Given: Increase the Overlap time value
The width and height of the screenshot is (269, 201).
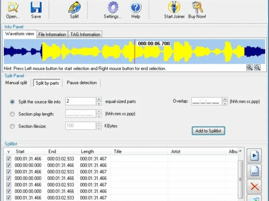Looking at the screenshot, I should [225, 99].
